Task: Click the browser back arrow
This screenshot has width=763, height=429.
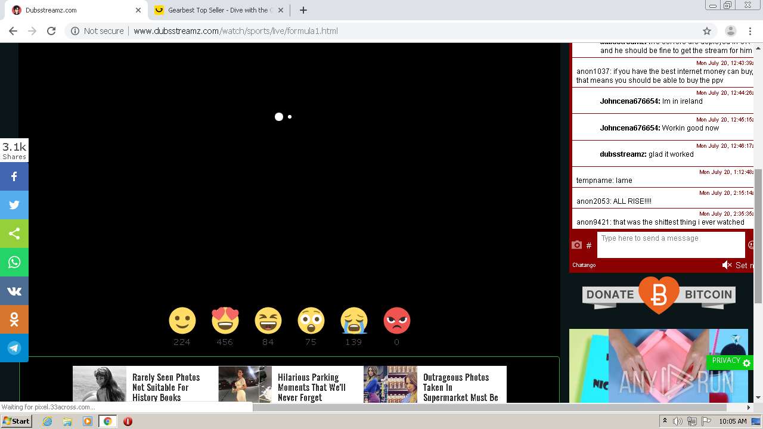Action: pyautogui.click(x=13, y=31)
